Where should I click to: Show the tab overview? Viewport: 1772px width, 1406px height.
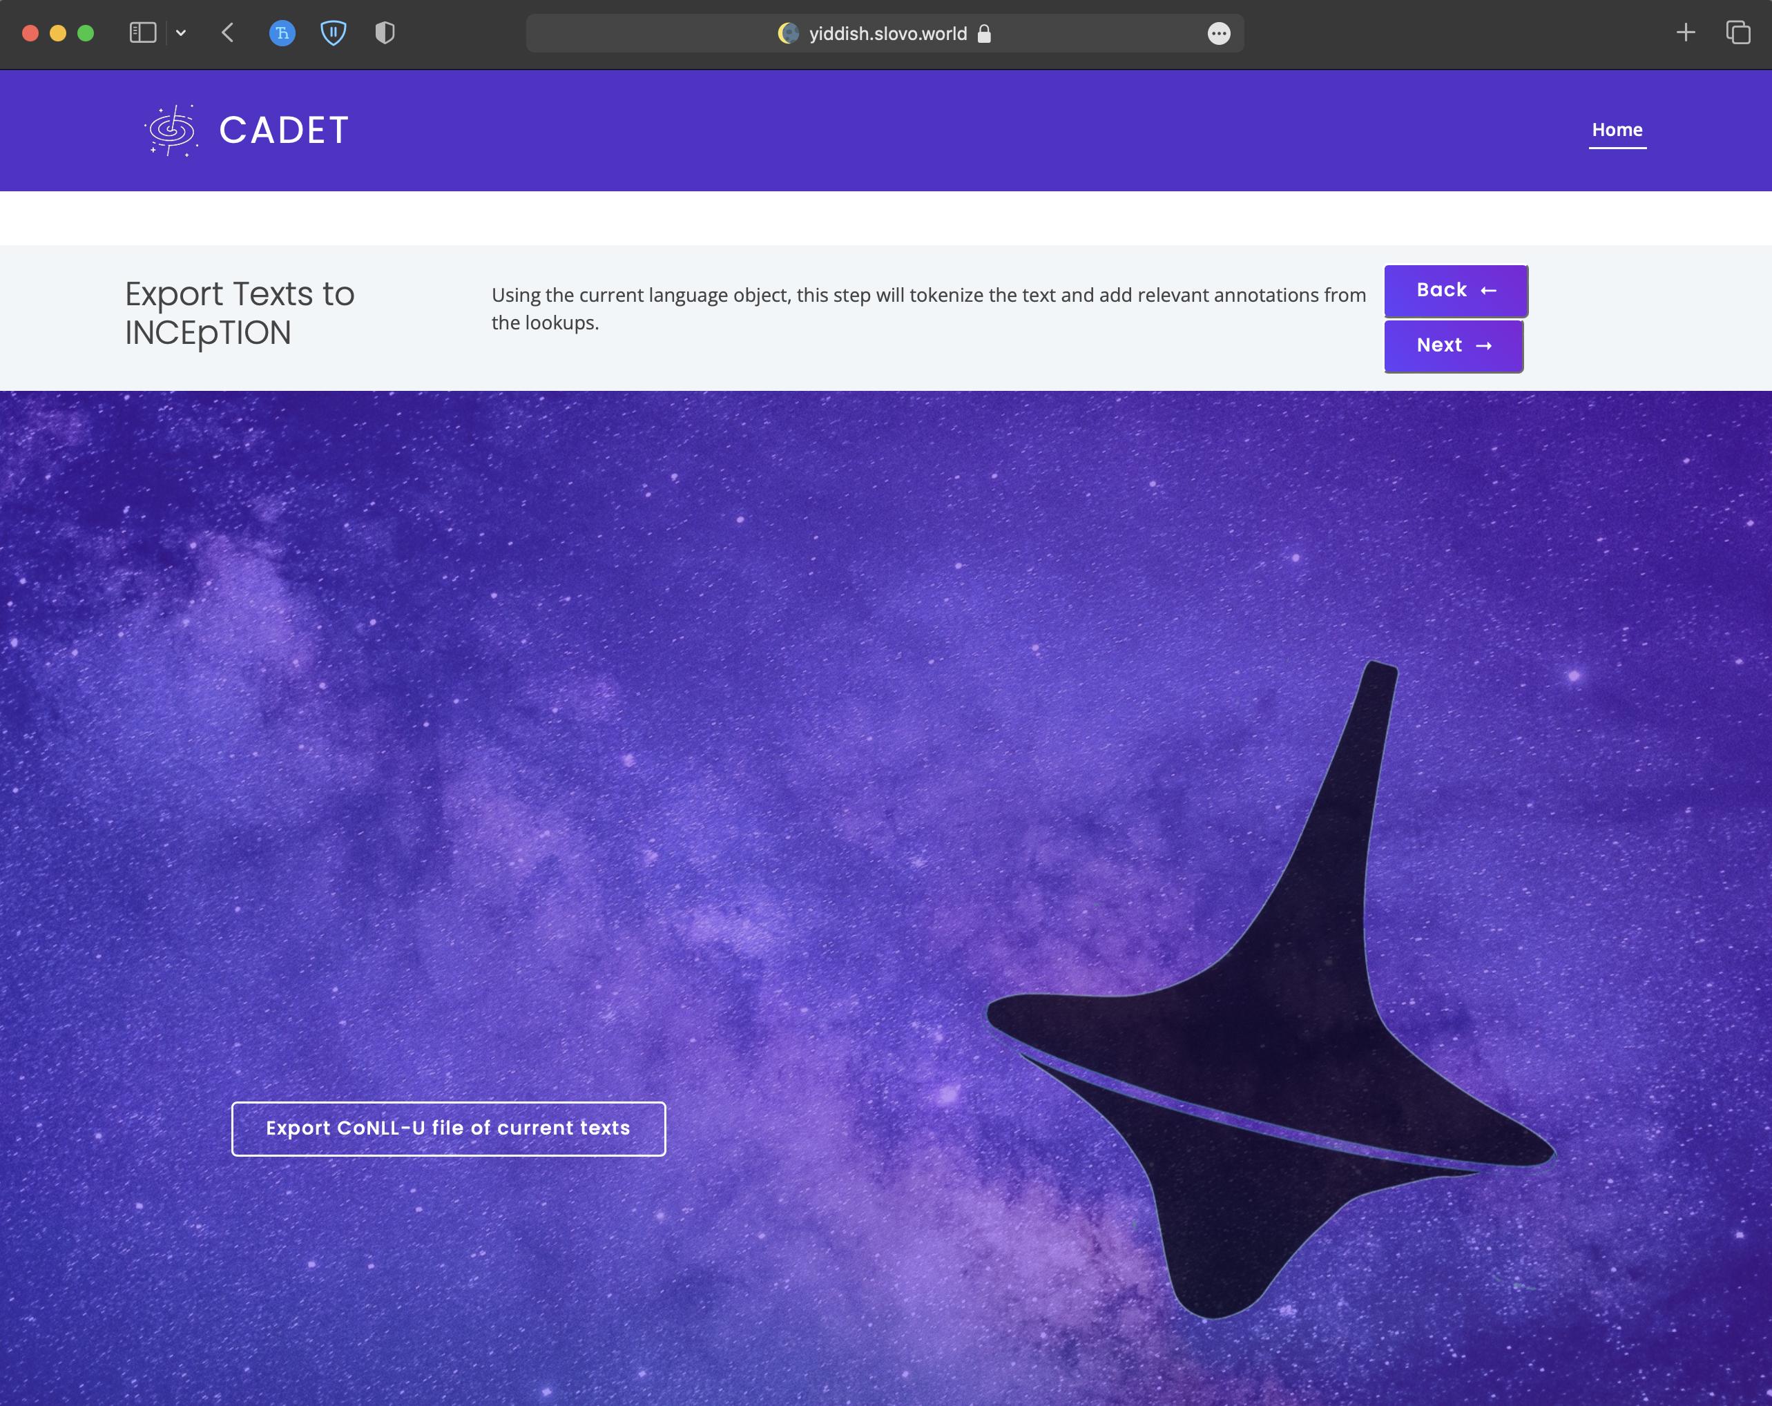tap(1737, 33)
